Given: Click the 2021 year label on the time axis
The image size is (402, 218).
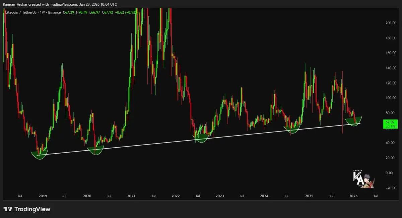Looking at the screenshot, I should (x=131, y=196).
